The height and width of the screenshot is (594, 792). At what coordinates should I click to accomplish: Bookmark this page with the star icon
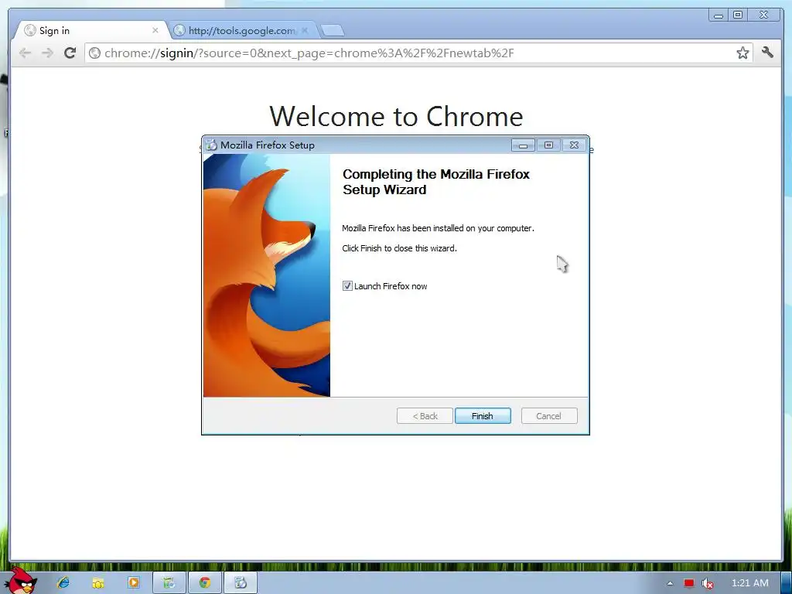point(742,53)
